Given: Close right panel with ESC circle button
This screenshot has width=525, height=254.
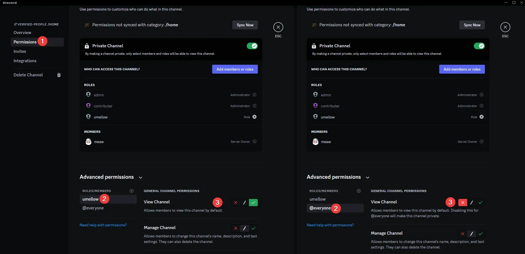Looking at the screenshot, I should click(x=505, y=27).
